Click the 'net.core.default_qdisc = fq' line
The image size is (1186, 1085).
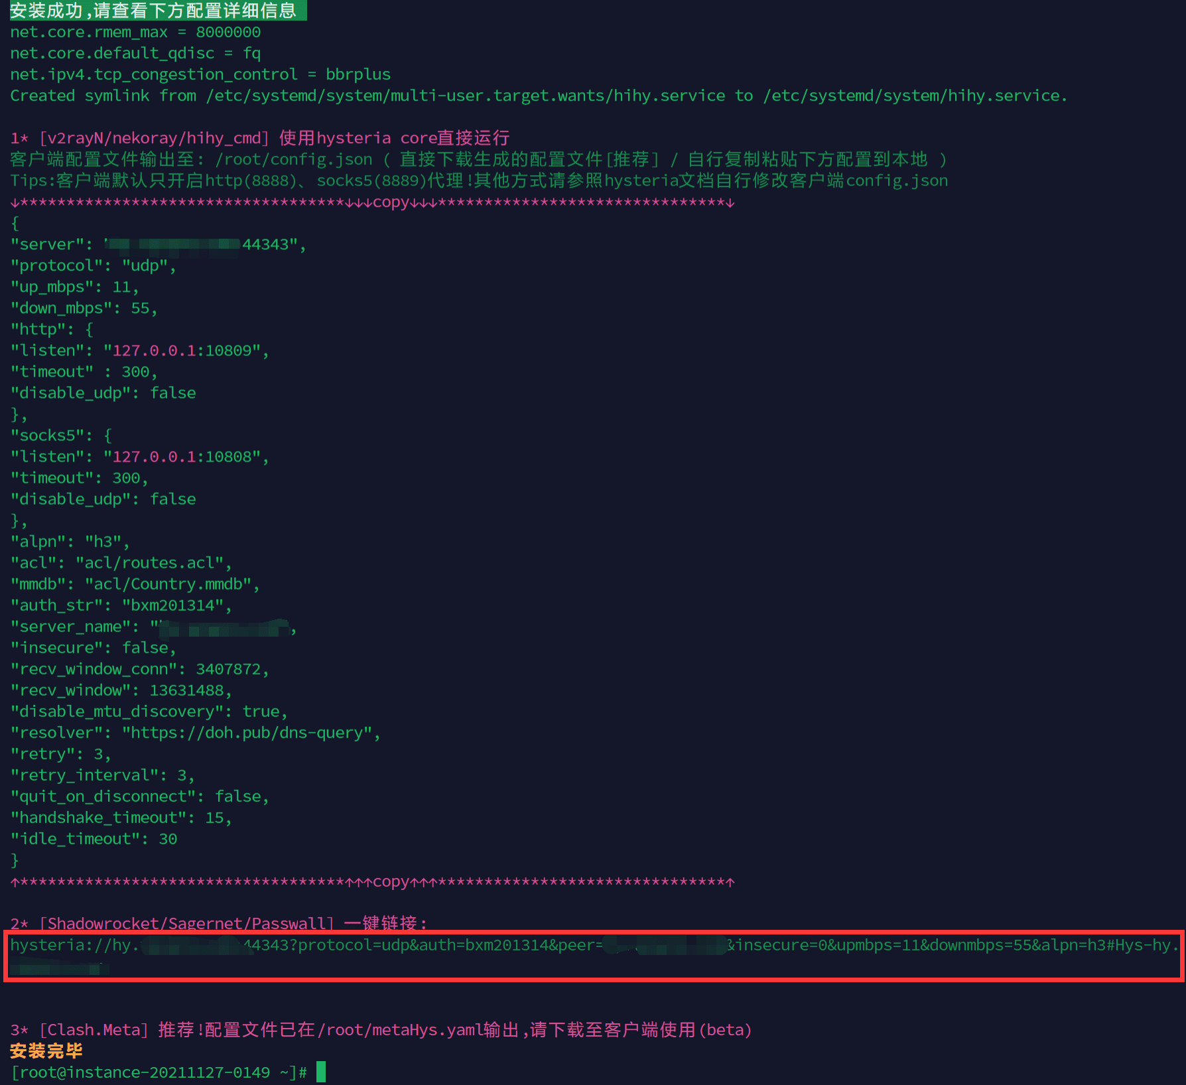click(x=135, y=53)
